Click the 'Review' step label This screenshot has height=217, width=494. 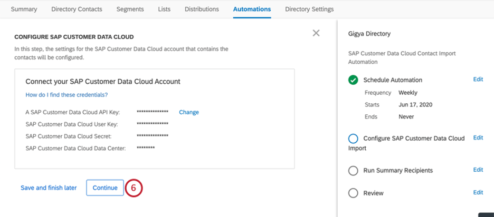point(373,193)
